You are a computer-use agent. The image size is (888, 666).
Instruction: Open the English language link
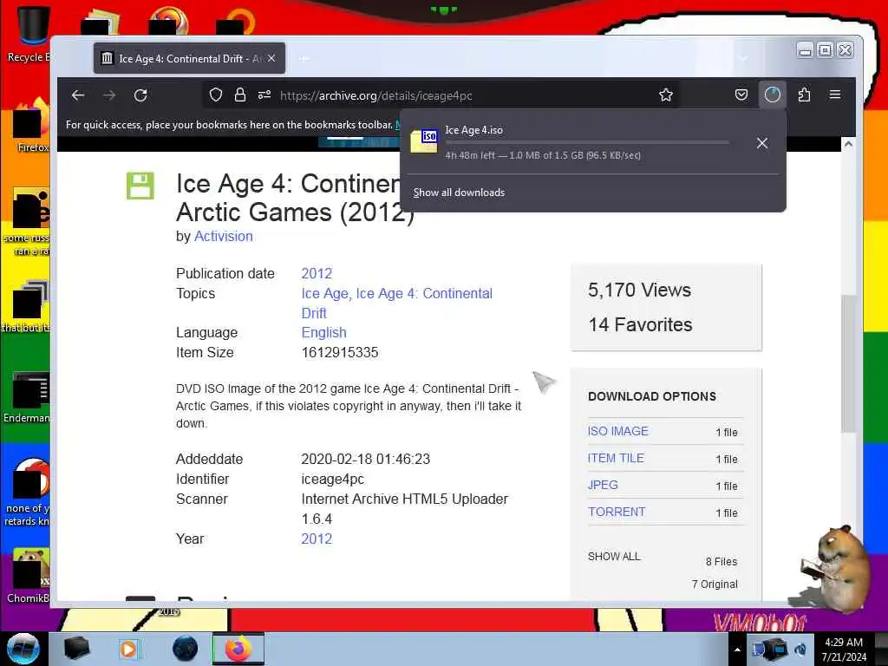pyautogui.click(x=324, y=332)
